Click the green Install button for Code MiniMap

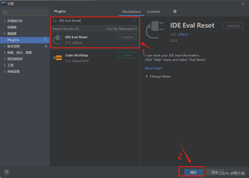127,55
